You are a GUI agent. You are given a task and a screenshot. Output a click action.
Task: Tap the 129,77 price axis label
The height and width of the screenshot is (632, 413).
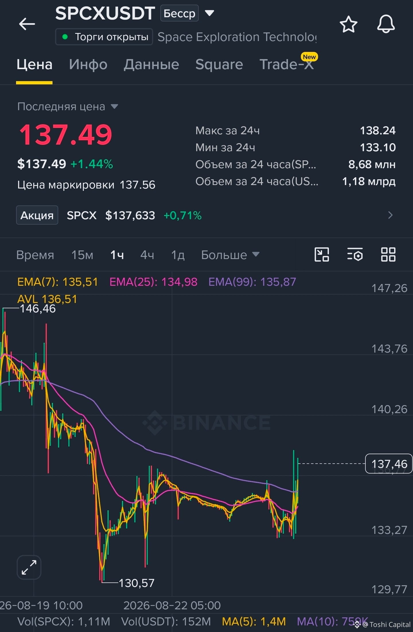coord(389,589)
